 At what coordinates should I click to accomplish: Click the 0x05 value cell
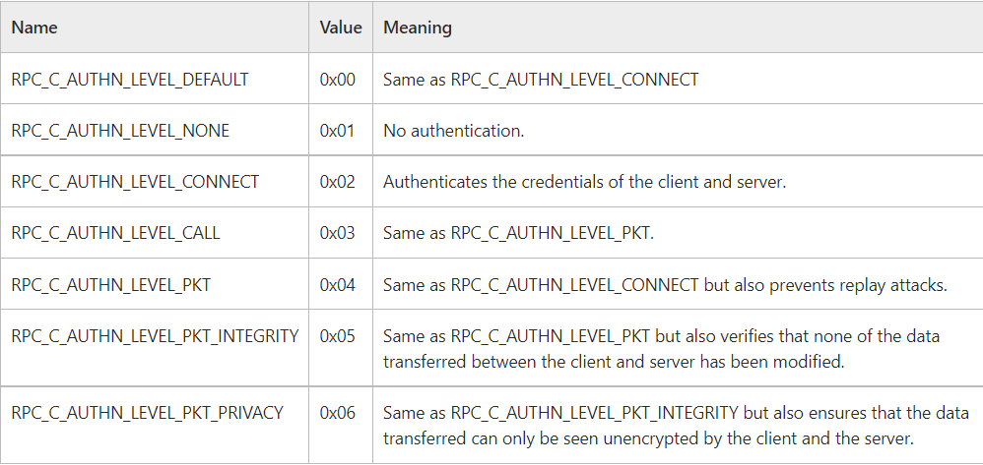coord(341,348)
